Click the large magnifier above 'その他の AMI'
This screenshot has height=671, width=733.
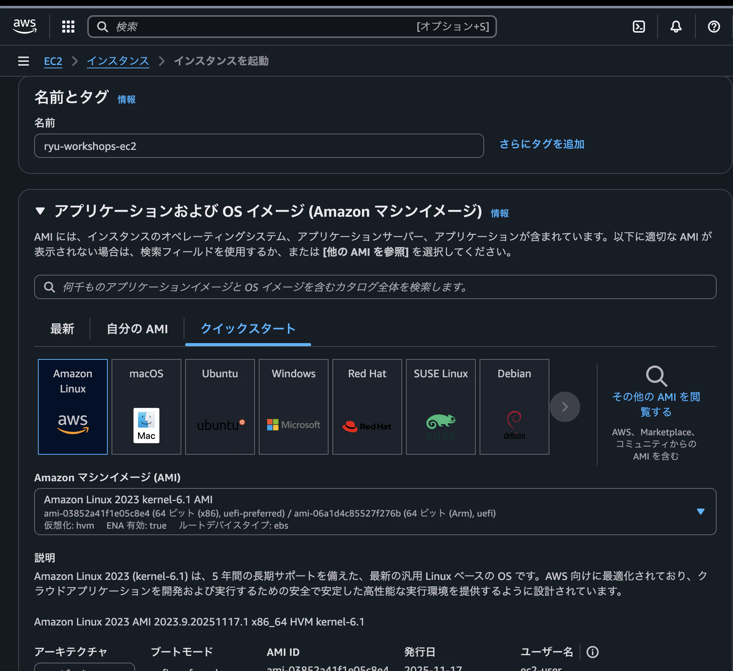click(656, 376)
